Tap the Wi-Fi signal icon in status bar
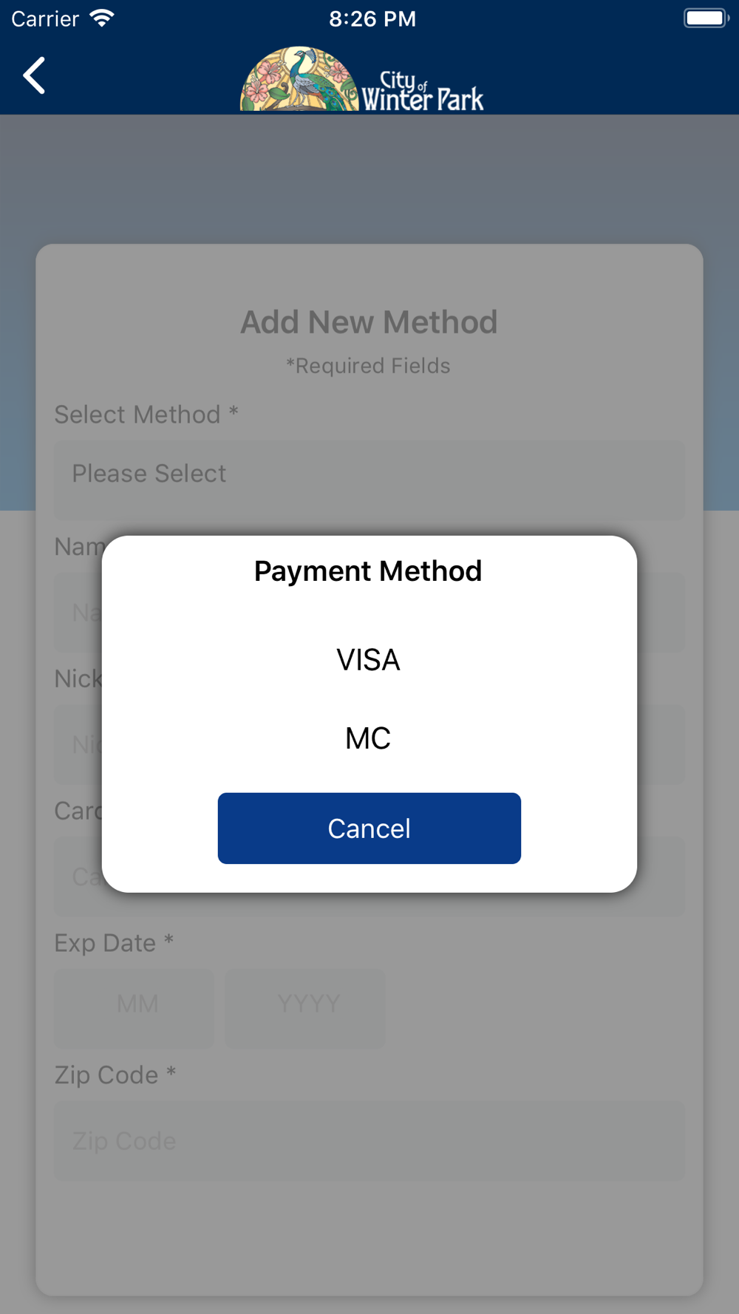Screen dimensions: 739x1314 (102, 18)
